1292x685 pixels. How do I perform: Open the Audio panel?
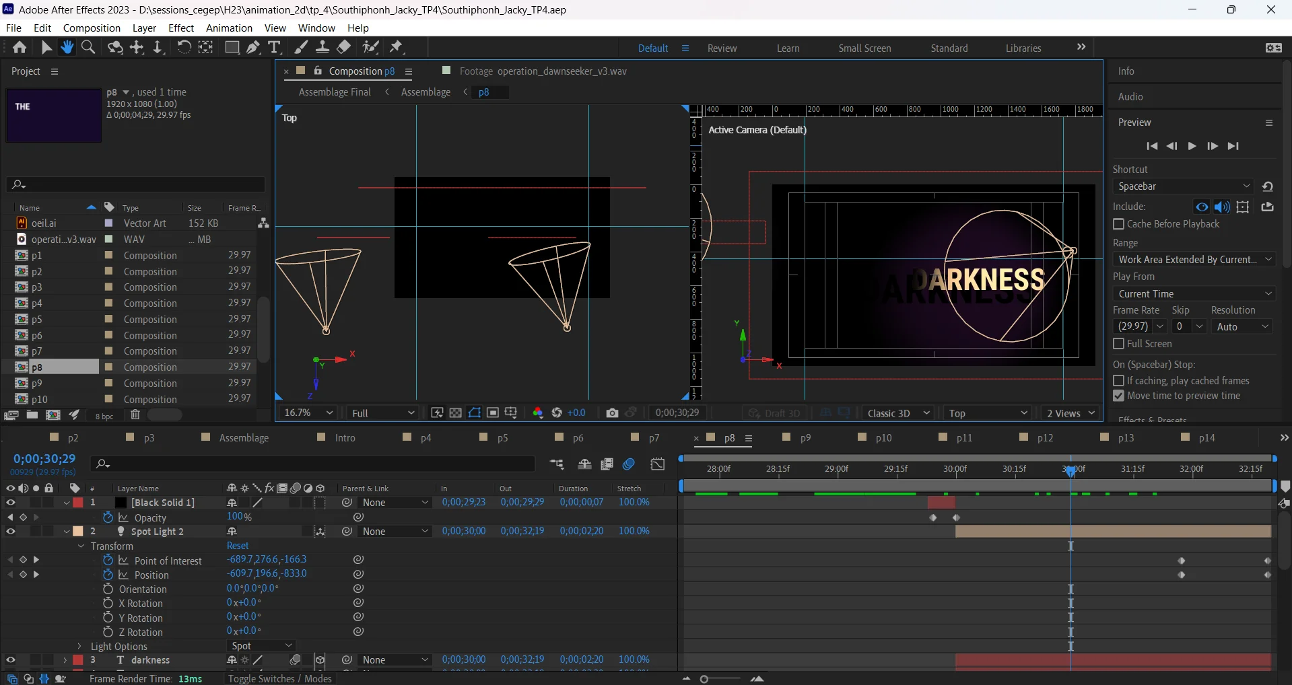tap(1130, 97)
